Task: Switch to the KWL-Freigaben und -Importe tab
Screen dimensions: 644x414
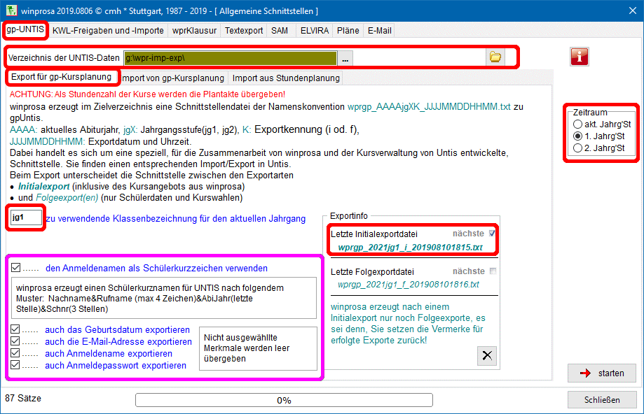Action: (x=108, y=31)
